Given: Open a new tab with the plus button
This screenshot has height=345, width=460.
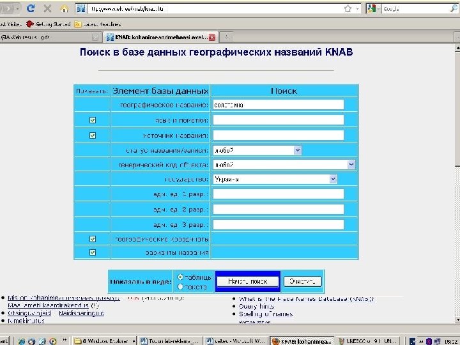Looking at the screenshot, I should 226,37.
